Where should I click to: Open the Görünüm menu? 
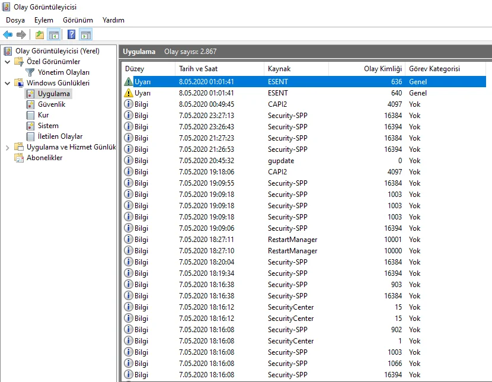pos(78,20)
